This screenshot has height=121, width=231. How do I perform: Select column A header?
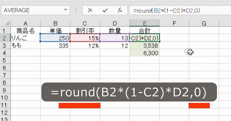coord(26,23)
